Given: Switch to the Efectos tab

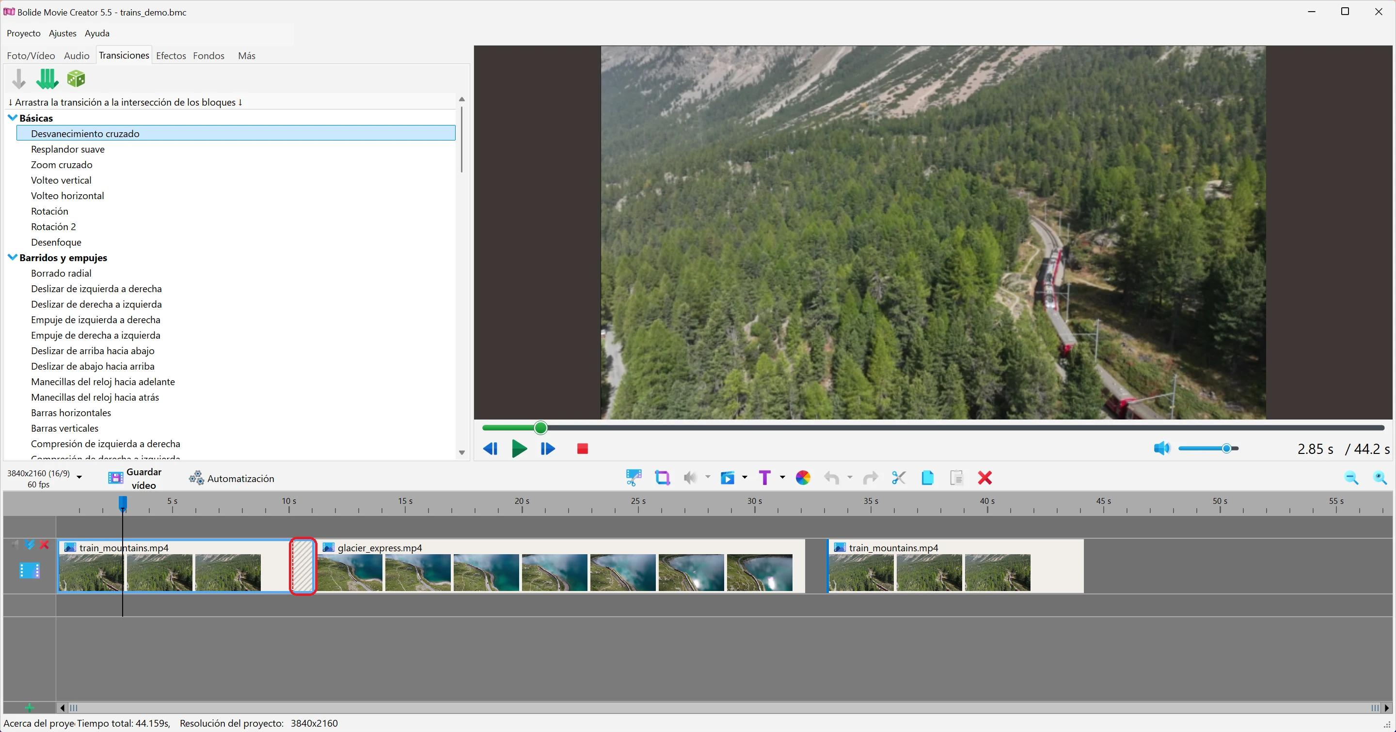Looking at the screenshot, I should pyautogui.click(x=171, y=55).
